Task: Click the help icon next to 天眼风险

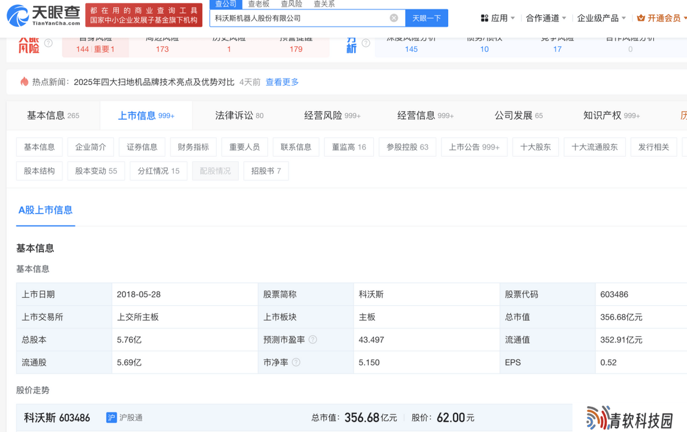Action: (49, 43)
